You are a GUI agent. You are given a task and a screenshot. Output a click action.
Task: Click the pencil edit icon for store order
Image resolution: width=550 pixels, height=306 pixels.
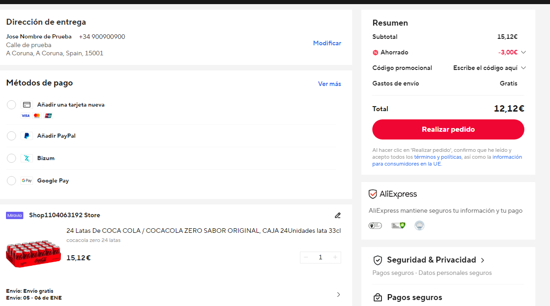pos(338,215)
